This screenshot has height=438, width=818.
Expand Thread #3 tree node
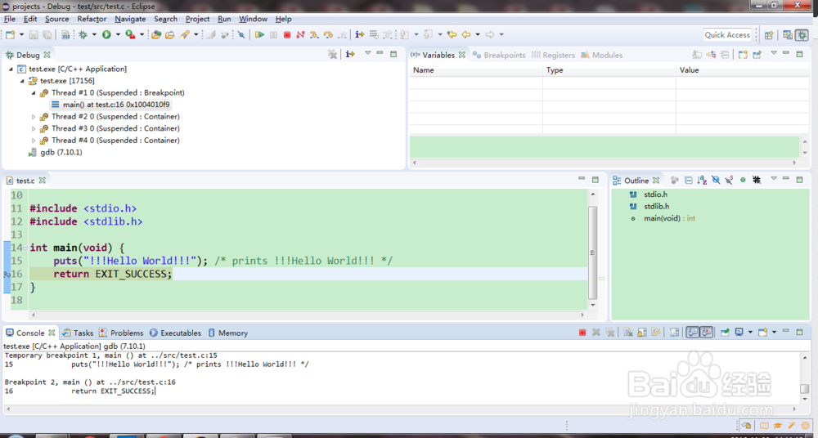(x=34, y=129)
